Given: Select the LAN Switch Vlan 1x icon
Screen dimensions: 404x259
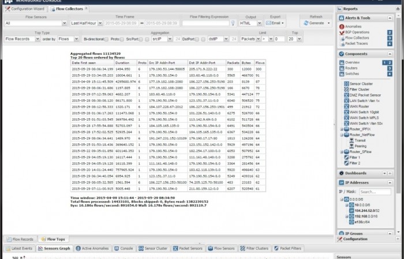Looking at the screenshot, I should [x=346, y=101].
